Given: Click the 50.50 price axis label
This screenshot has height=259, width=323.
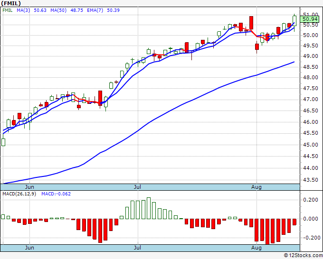Looking at the screenshot, I should (x=311, y=25).
